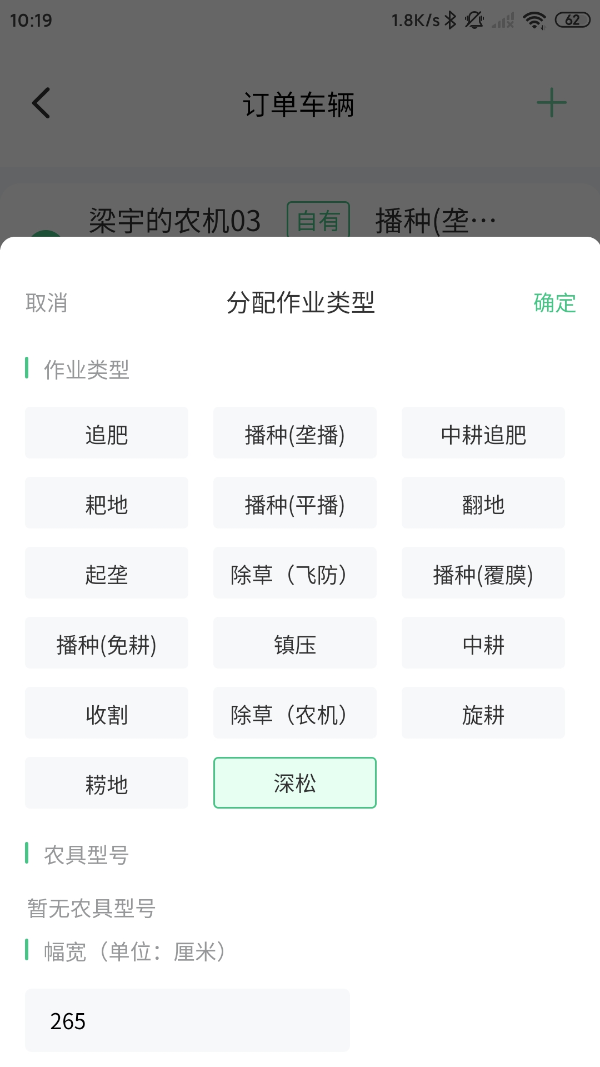Viewport: 600px width, 1067px height.
Task: Deselect the highlighted 深松 option
Action: click(295, 782)
